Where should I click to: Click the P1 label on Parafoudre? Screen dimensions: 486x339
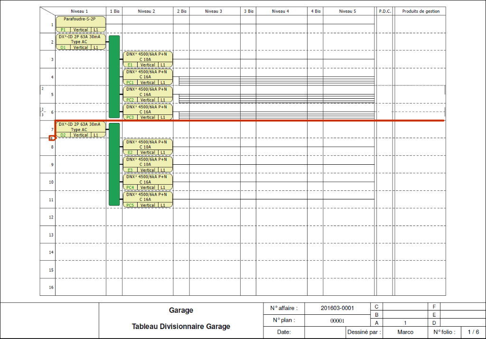(x=63, y=30)
